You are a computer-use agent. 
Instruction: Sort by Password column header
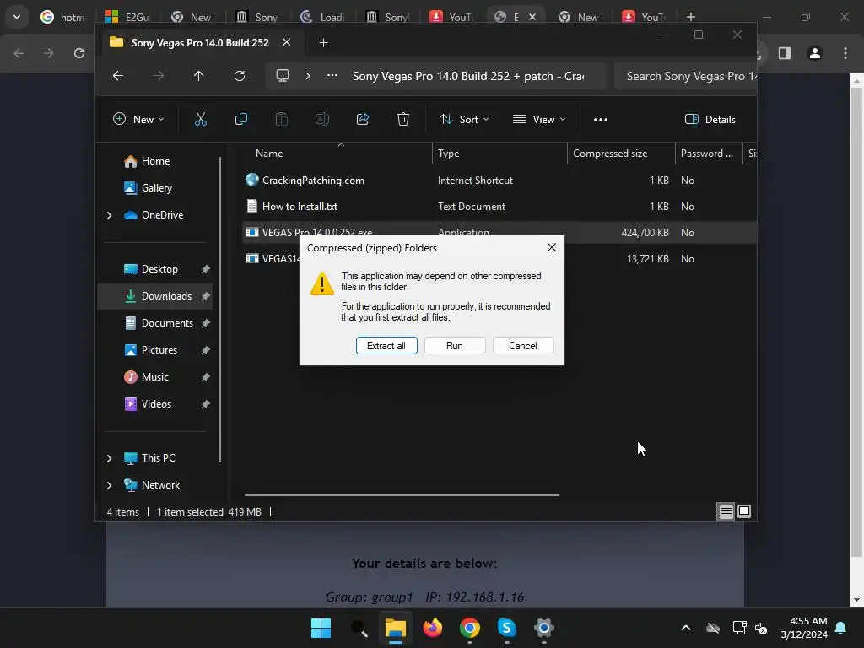point(708,154)
